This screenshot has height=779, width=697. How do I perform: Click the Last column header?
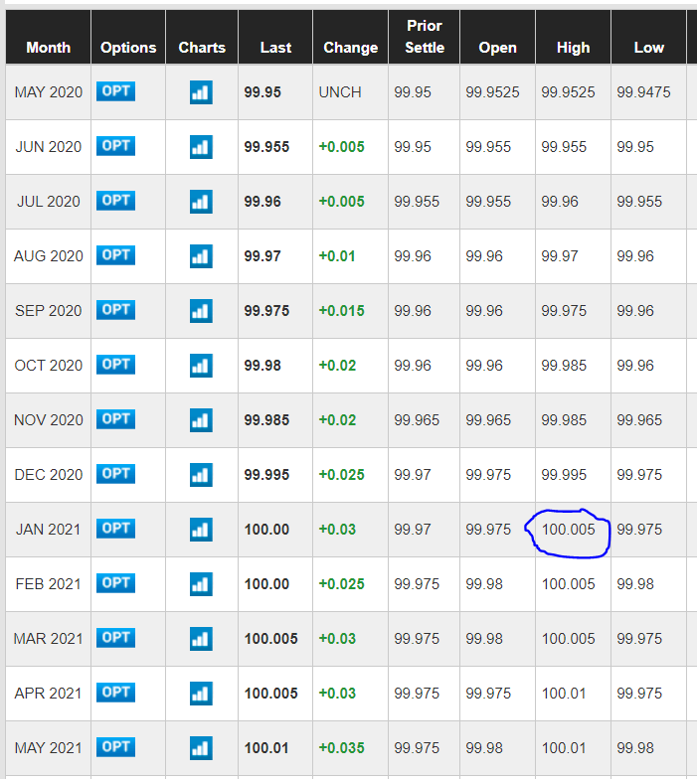point(275,38)
